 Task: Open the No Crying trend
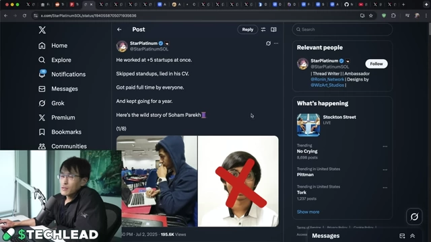tap(307, 151)
